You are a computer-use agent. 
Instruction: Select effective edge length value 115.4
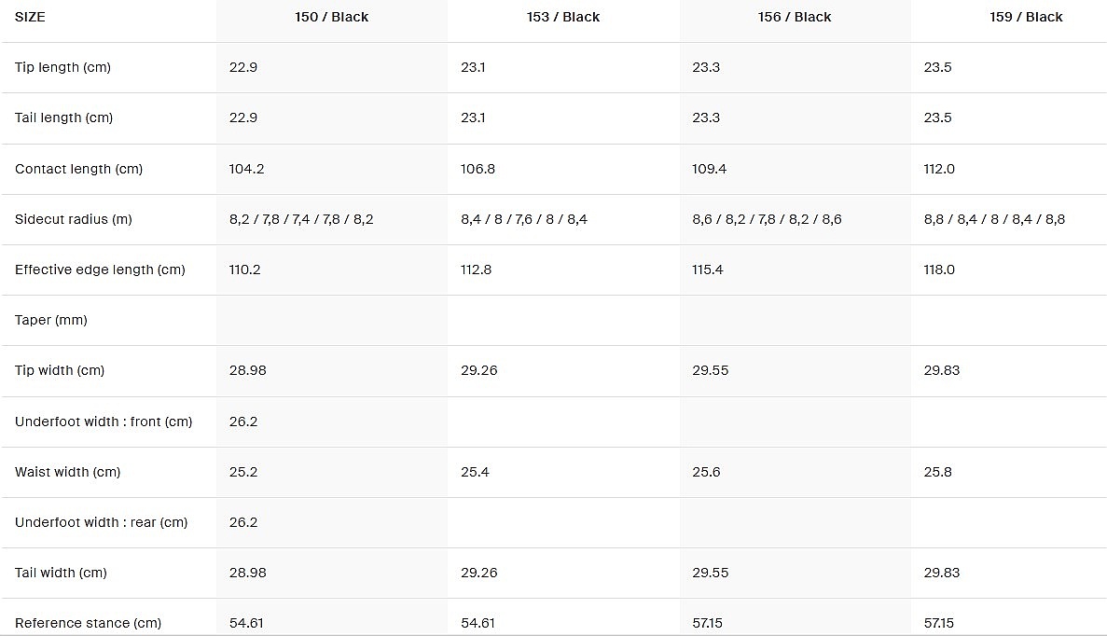(x=709, y=270)
